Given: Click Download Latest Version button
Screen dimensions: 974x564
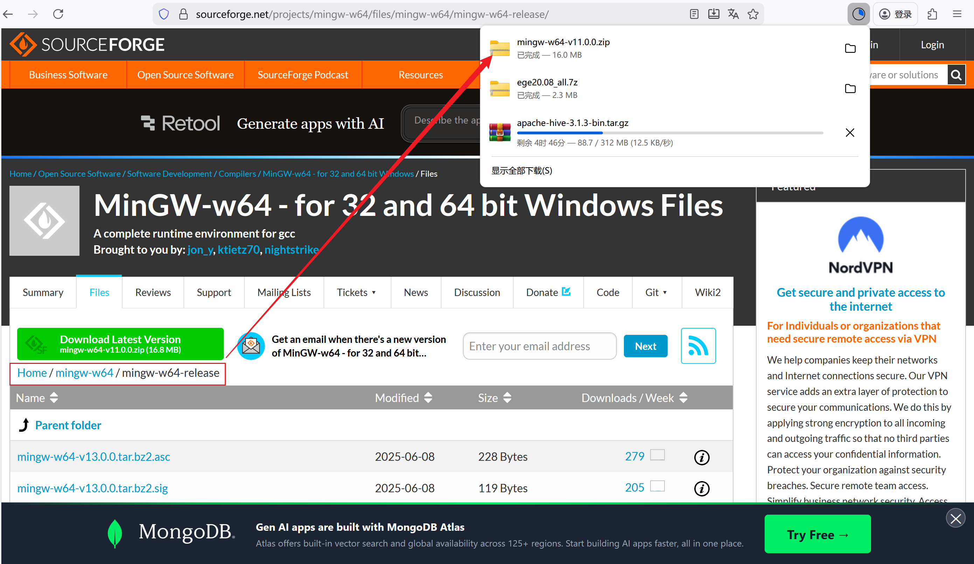Looking at the screenshot, I should (x=120, y=344).
